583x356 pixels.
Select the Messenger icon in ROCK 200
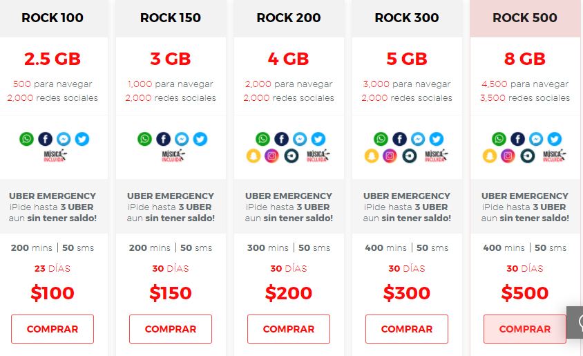click(x=300, y=139)
